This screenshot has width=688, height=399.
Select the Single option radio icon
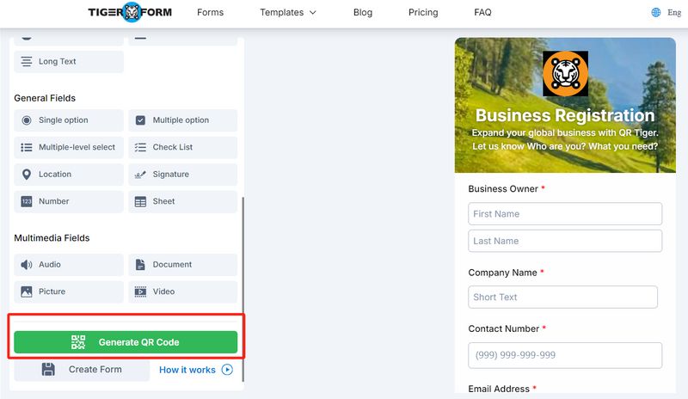click(x=27, y=120)
